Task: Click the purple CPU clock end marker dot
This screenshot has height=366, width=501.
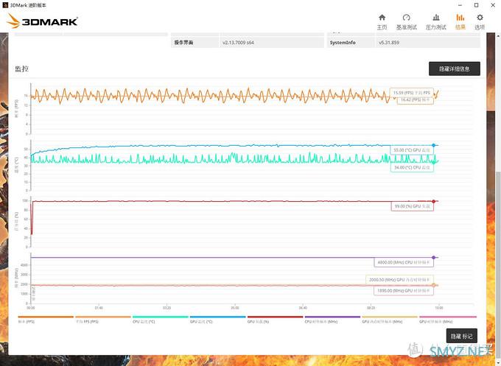Action: (433, 258)
